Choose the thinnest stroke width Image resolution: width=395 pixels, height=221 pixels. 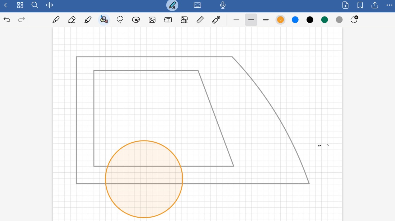(x=236, y=20)
